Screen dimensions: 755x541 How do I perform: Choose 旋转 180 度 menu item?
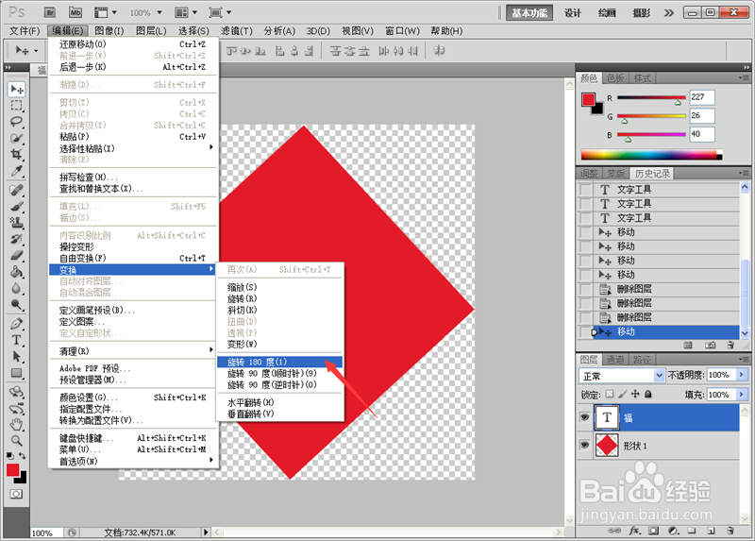pos(279,362)
